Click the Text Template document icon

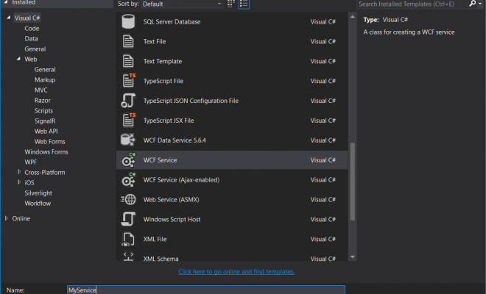coord(128,61)
